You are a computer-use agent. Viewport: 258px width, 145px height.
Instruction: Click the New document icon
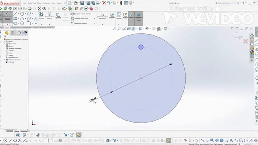(70, 3)
